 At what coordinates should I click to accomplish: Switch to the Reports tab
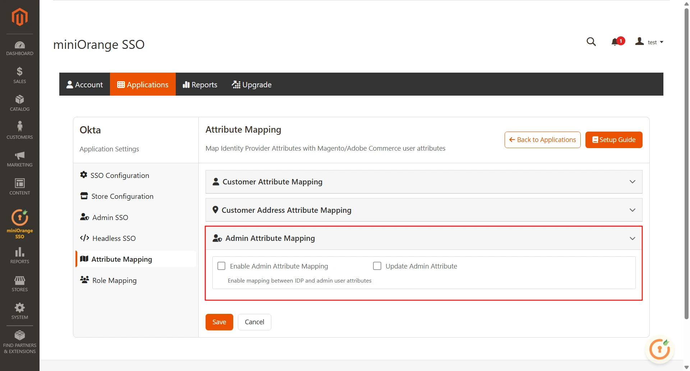200,84
